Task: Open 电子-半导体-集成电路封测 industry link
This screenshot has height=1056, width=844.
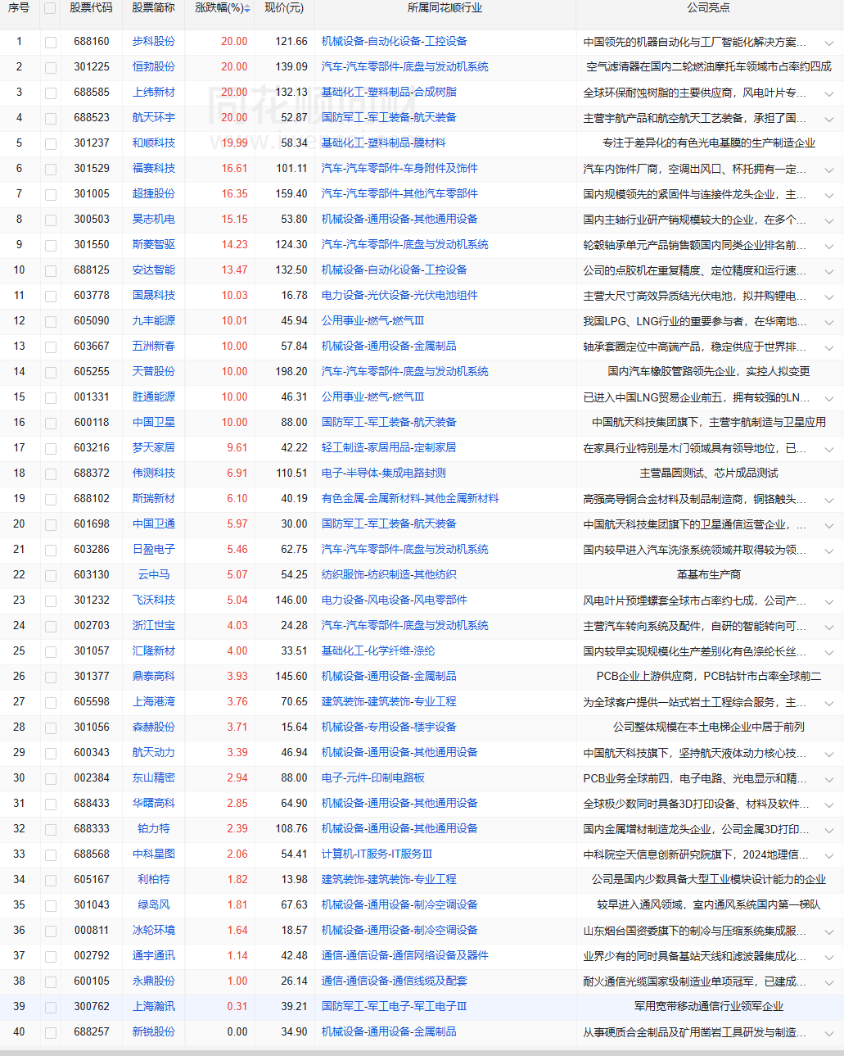Action: click(383, 474)
